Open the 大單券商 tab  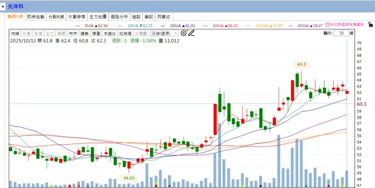[77, 17]
